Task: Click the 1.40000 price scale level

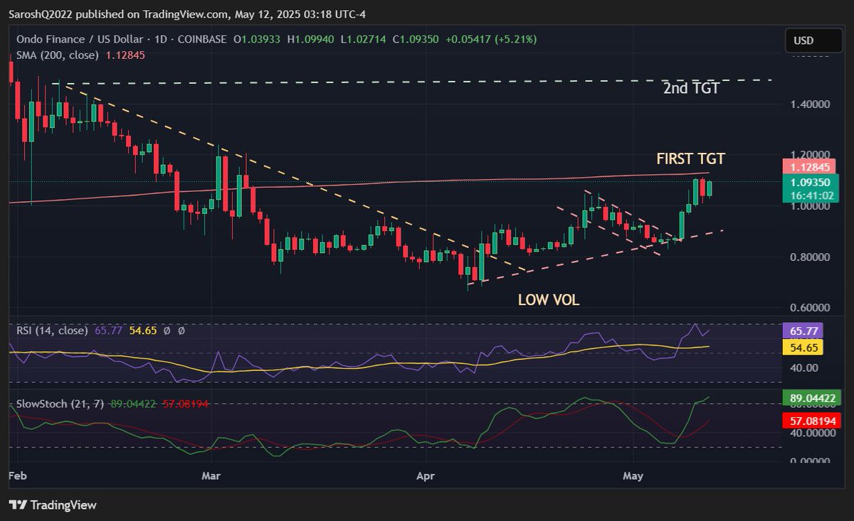Action: pos(811,104)
